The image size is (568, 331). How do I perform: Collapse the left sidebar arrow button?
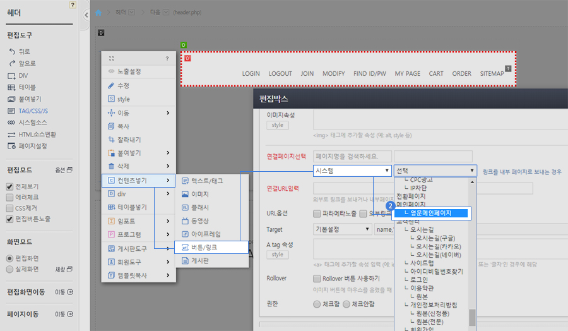pyautogui.click(x=85, y=16)
